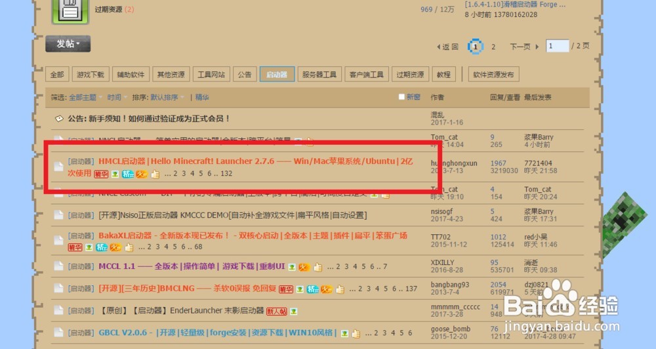Select the 公告 category tab
This screenshot has height=349, width=656.
(x=245, y=75)
